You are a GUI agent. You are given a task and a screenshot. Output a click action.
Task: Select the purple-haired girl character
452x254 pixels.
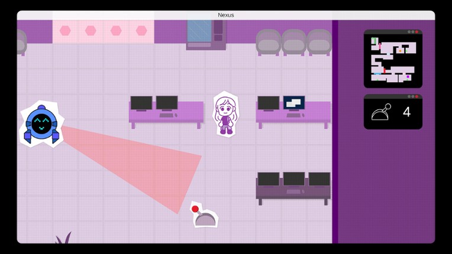click(225, 114)
